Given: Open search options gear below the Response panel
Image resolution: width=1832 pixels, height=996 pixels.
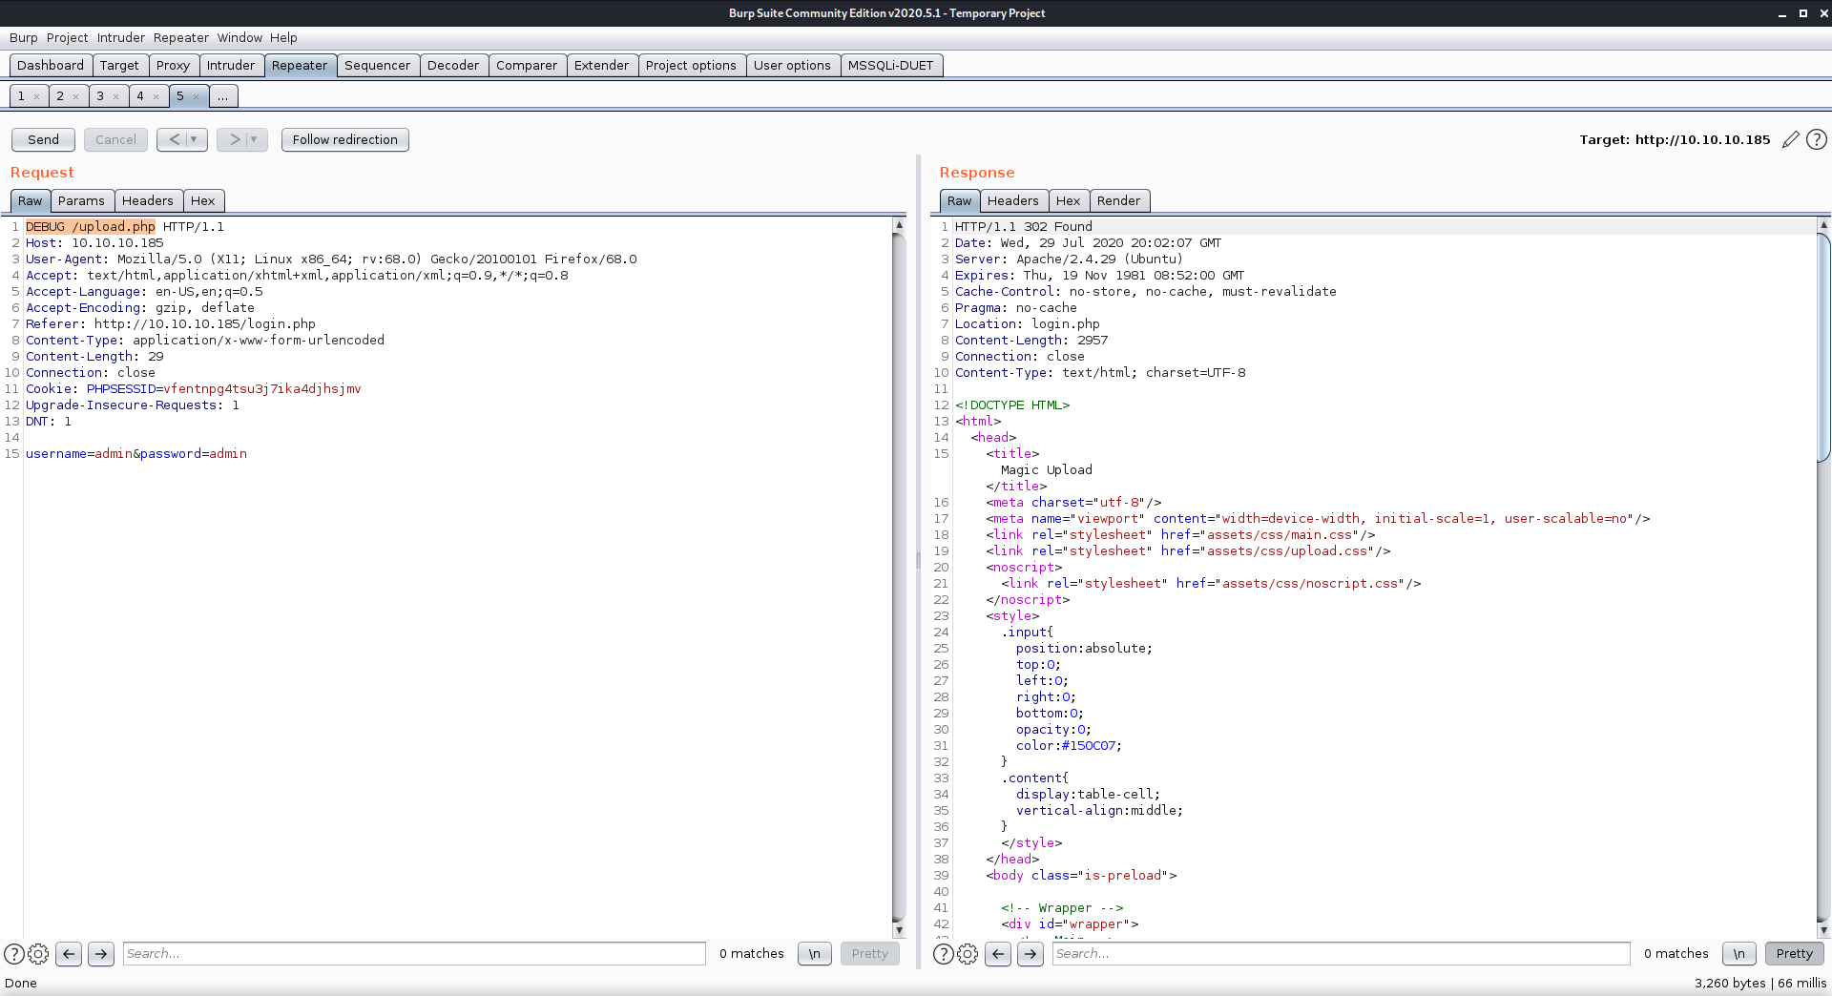Looking at the screenshot, I should click(968, 953).
